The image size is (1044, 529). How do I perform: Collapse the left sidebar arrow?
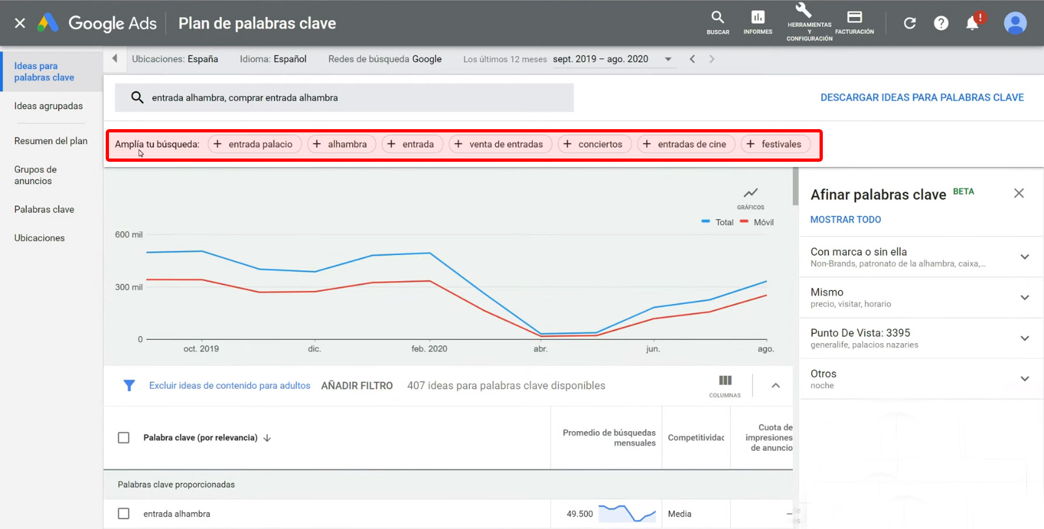[x=115, y=59]
